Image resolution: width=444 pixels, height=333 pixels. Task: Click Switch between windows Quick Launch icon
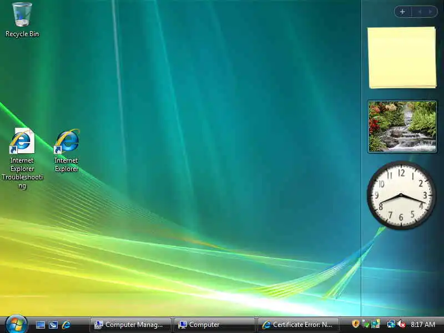click(53, 325)
